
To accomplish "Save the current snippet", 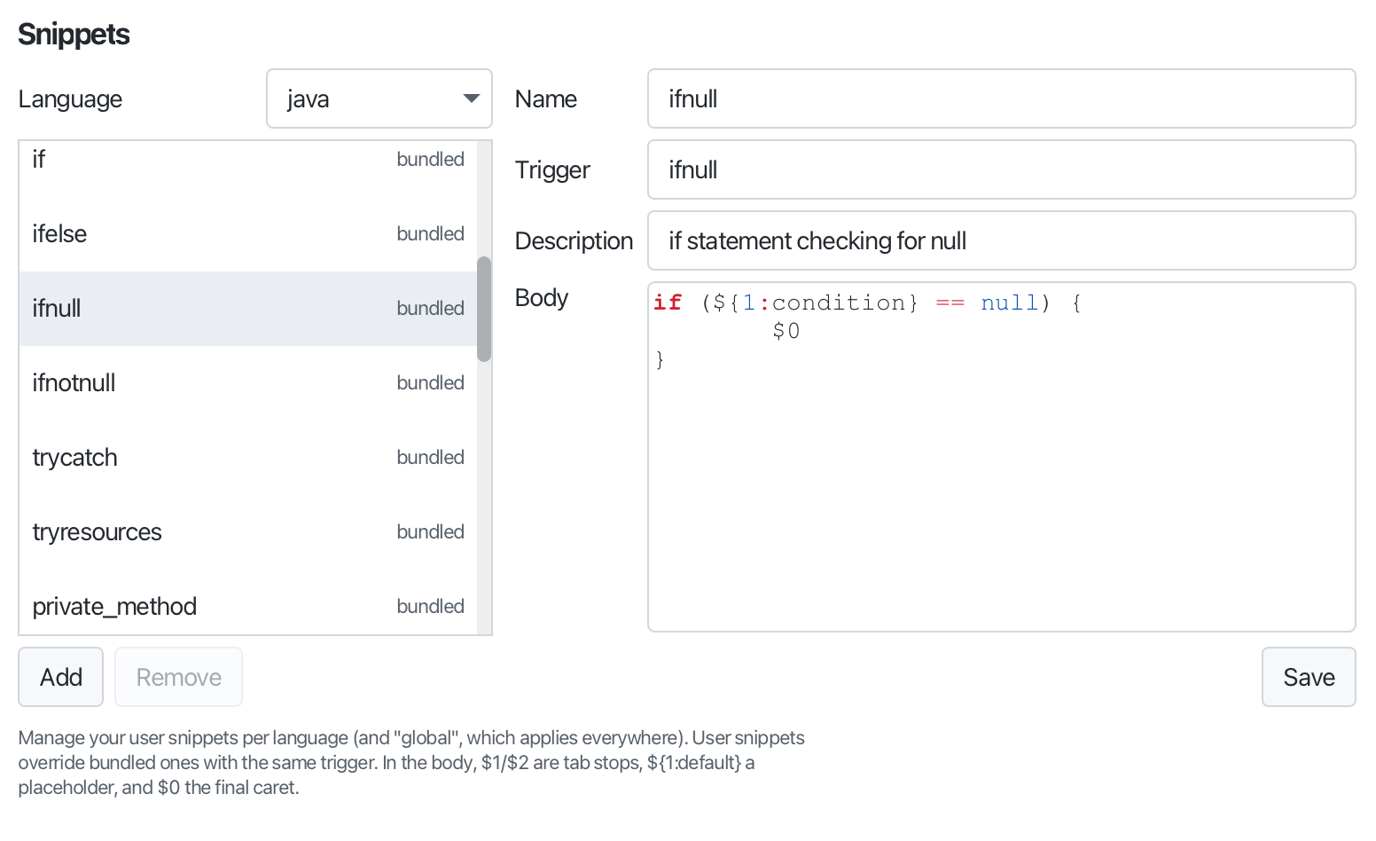I will pos(1309,677).
